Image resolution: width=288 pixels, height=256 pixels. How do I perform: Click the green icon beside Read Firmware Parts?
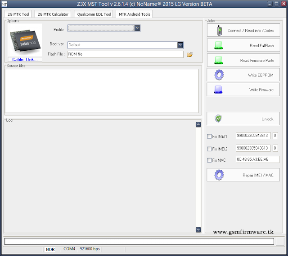pyautogui.click(x=219, y=60)
